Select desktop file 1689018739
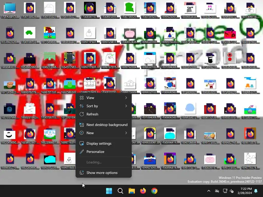 210,111
